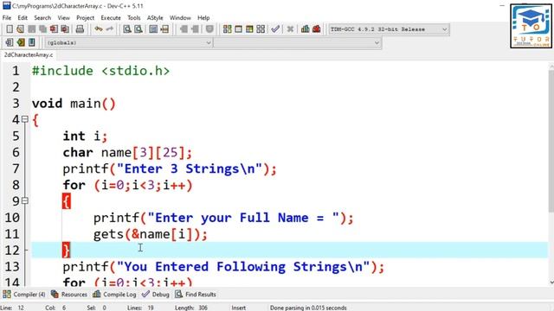
Task: Open the Search menu
Action: point(42,17)
